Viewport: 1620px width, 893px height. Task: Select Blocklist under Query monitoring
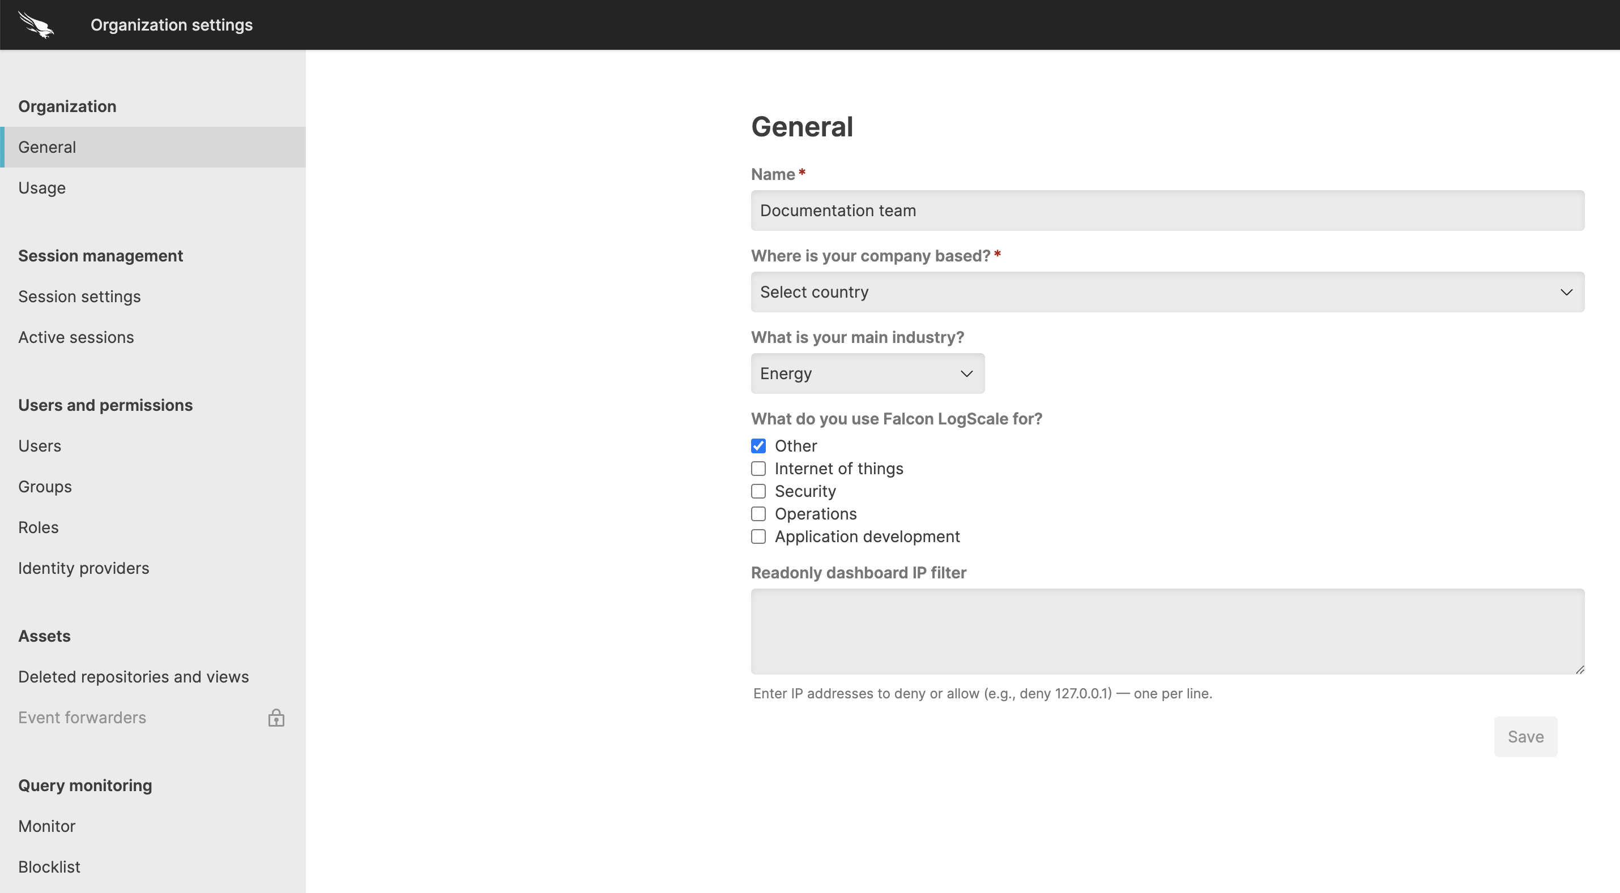(49, 866)
